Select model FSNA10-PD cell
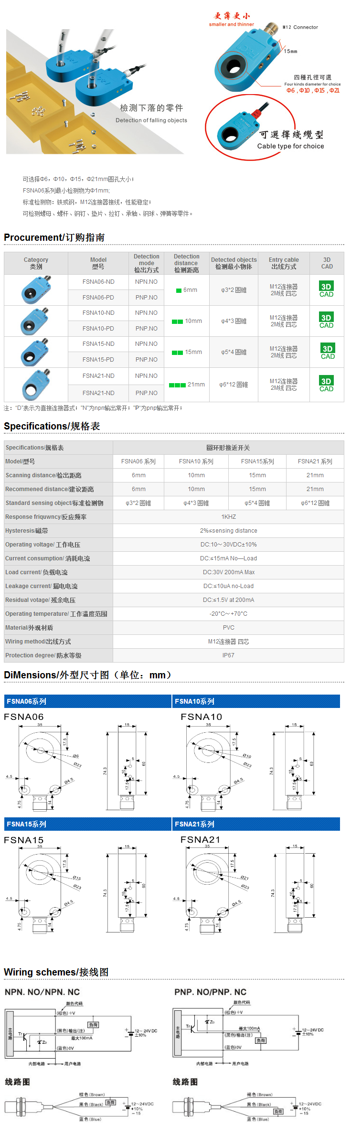Image resolution: width=351 pixels, height=1125 pixels. coord(98,329)
